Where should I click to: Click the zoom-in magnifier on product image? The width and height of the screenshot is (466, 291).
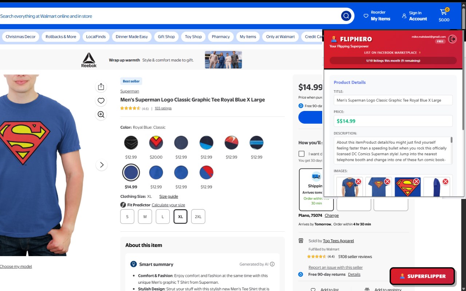pos(101,115)
